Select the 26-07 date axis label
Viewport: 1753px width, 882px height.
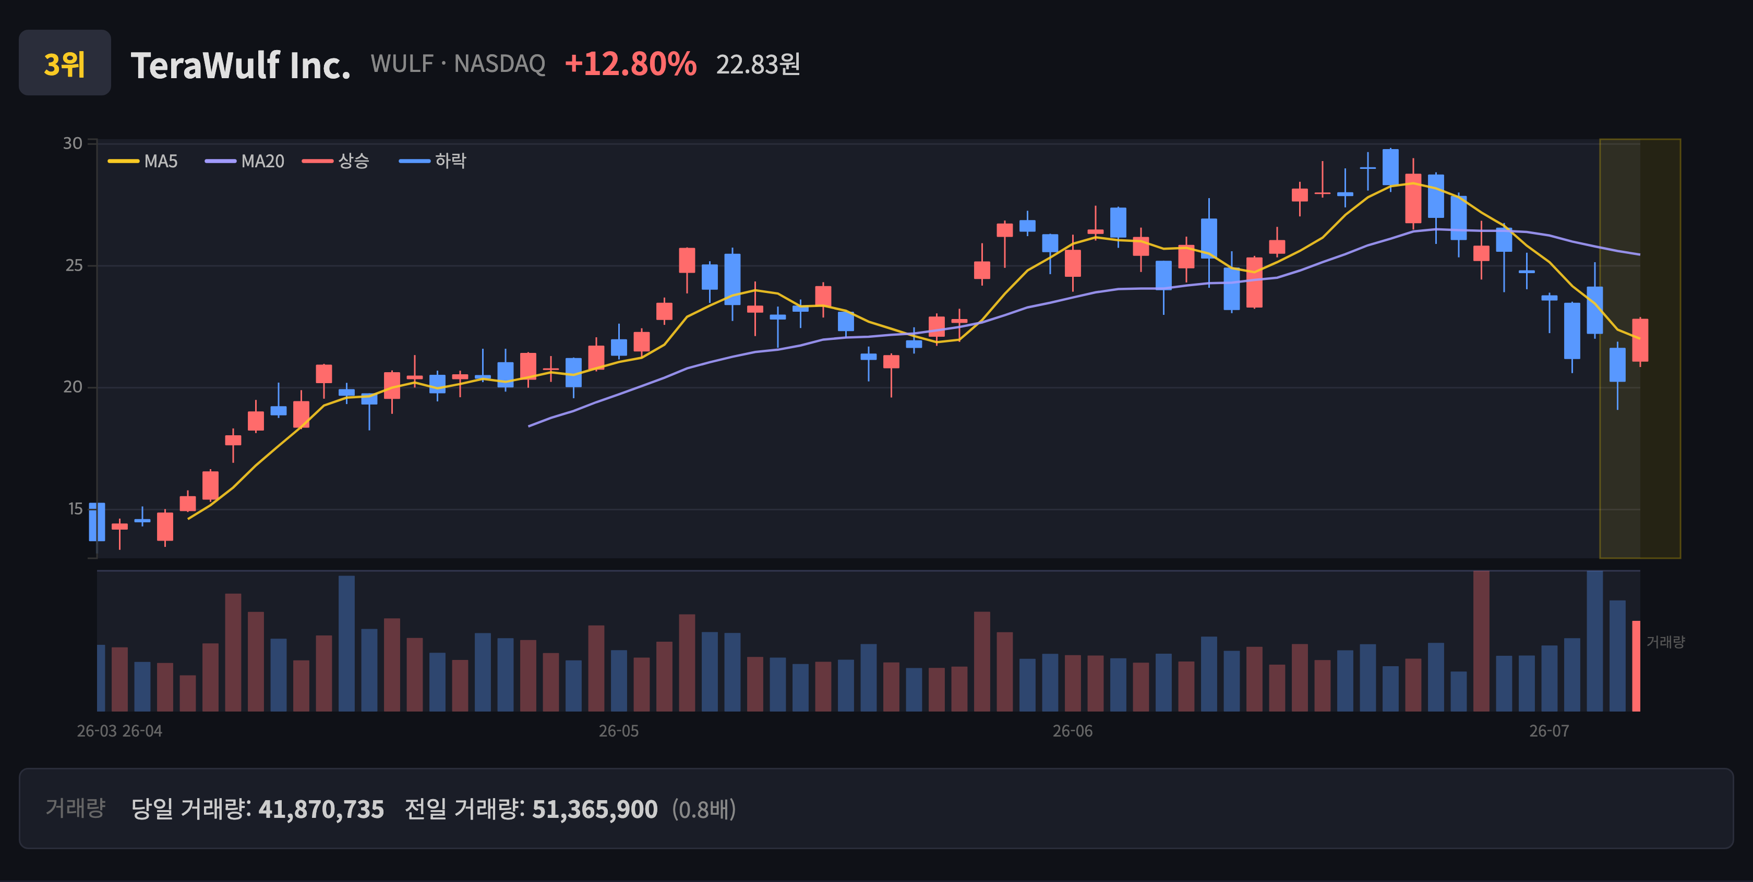click(1549, 731)
